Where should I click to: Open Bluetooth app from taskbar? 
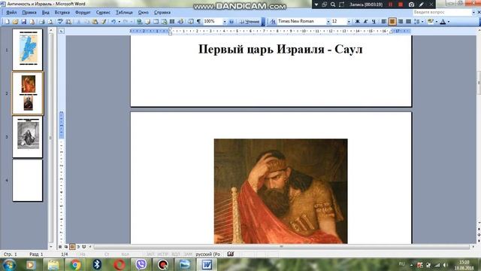97,264
